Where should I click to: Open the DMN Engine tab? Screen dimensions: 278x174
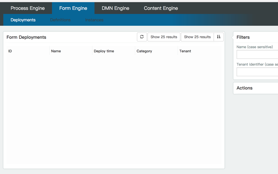115,8
